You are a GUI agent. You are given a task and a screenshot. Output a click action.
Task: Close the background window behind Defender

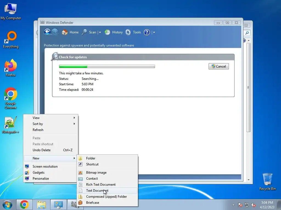(x=246, y=25)
